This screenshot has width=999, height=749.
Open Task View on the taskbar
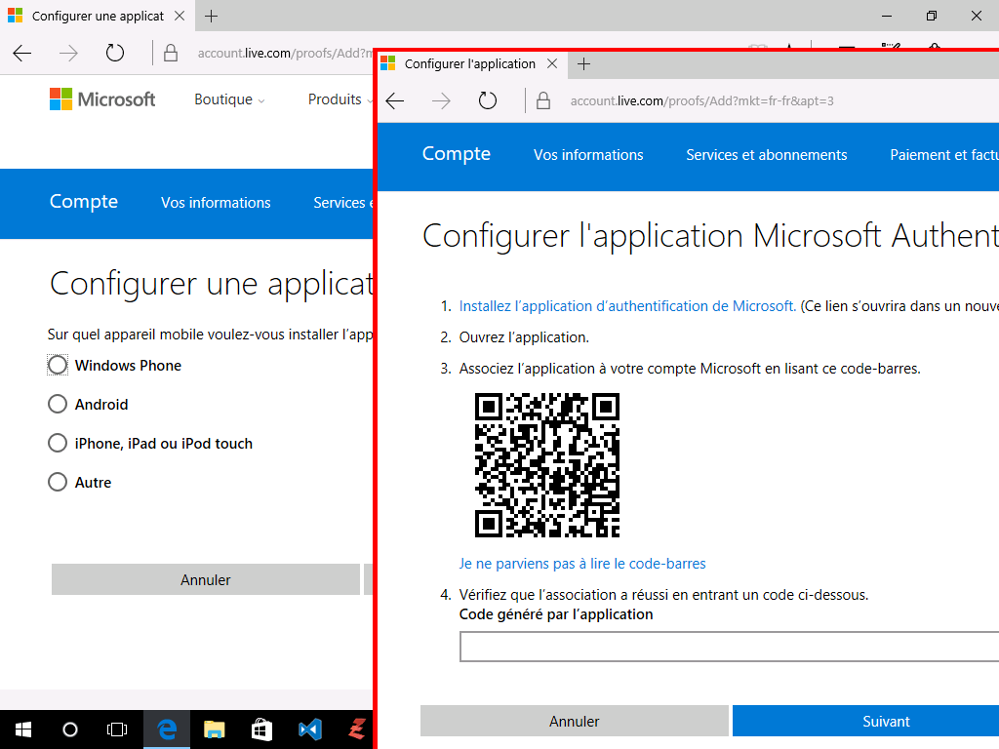pyautogui.click(x=117, y=729)
